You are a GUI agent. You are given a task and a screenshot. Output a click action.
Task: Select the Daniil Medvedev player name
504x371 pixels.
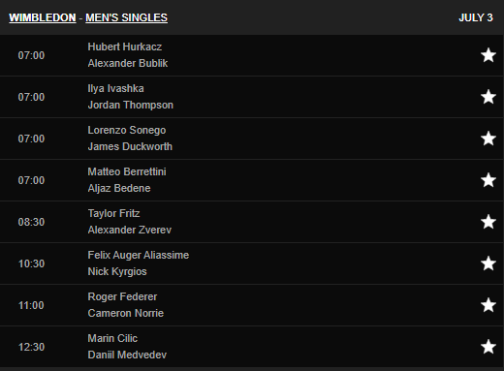(x=127, y=355)
